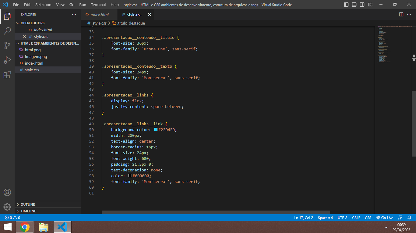Change encoding via UTF-8 status entry

[x=342, y=218]
